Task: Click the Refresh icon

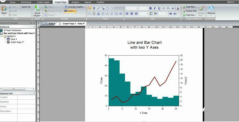Action: (211, 10)
